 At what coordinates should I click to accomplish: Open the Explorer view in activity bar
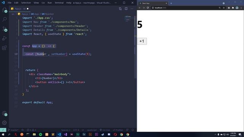click(5, 10)
